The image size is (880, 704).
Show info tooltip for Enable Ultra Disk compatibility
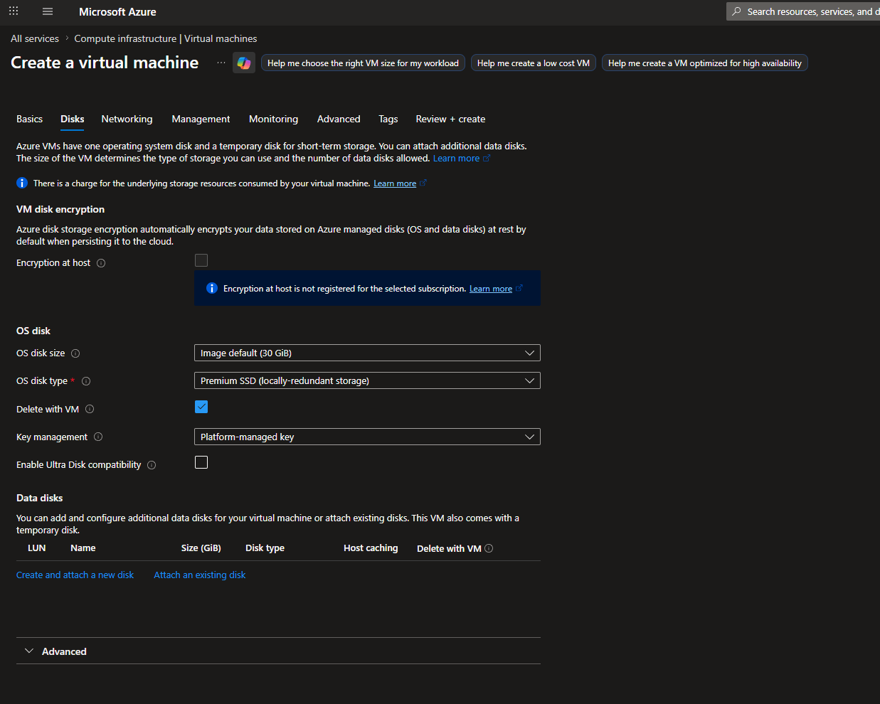tap(152, 465)
